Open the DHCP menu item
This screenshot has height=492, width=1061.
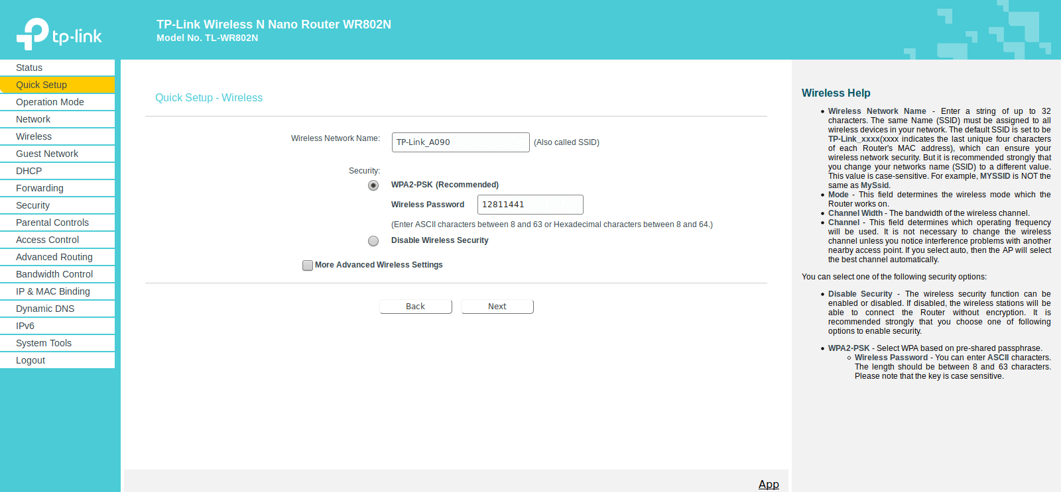click(x=57, y=171)
